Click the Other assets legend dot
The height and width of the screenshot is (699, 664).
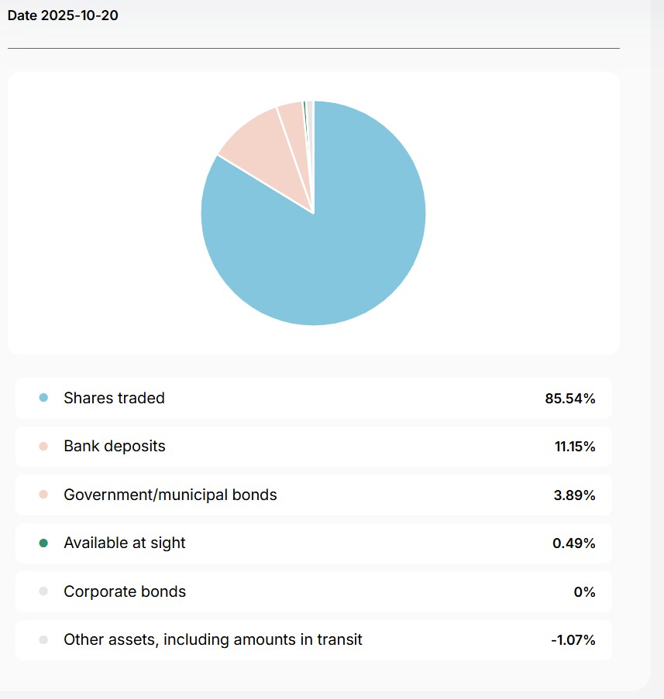43,640
